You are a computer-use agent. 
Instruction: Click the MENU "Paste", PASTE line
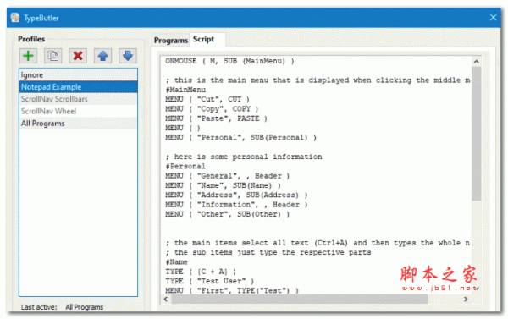(217, 118)
